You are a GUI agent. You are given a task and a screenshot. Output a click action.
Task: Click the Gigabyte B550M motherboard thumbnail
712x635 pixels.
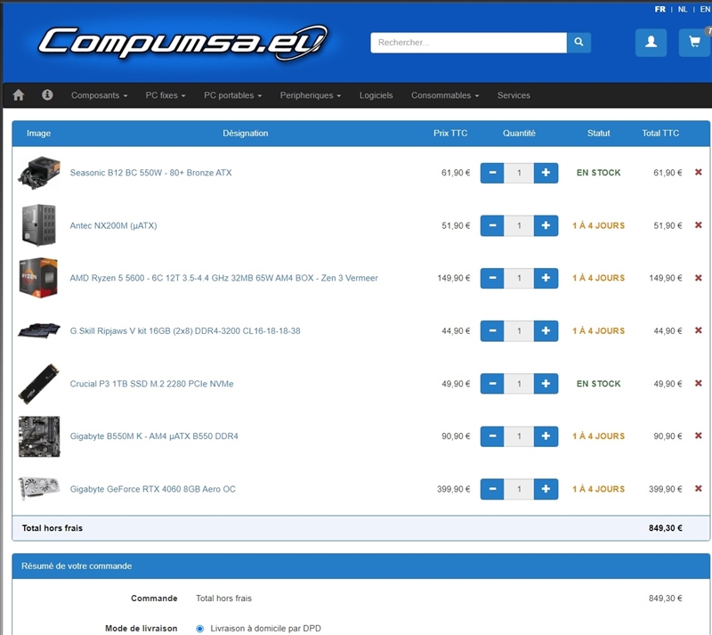[39, 436]
